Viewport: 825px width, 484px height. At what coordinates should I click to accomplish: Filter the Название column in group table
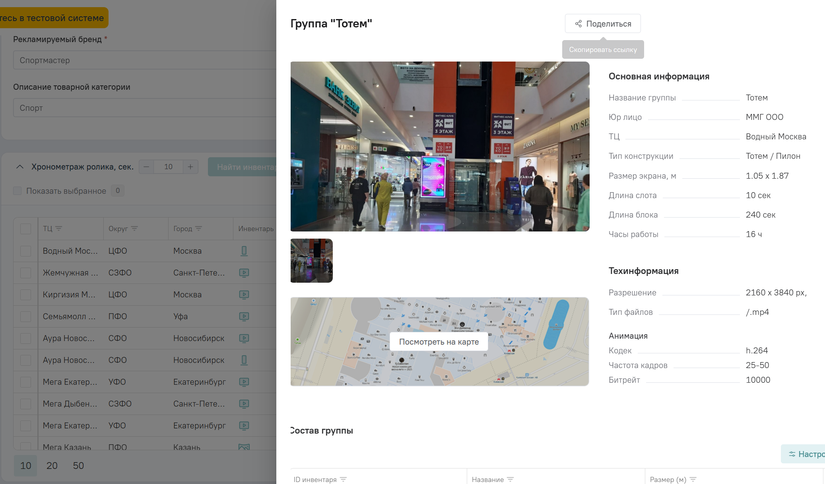(x=511, y=480)
